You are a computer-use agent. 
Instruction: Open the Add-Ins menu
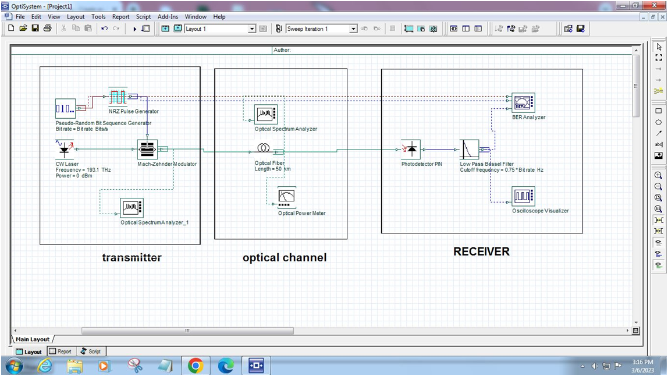(x=168, y=17)
